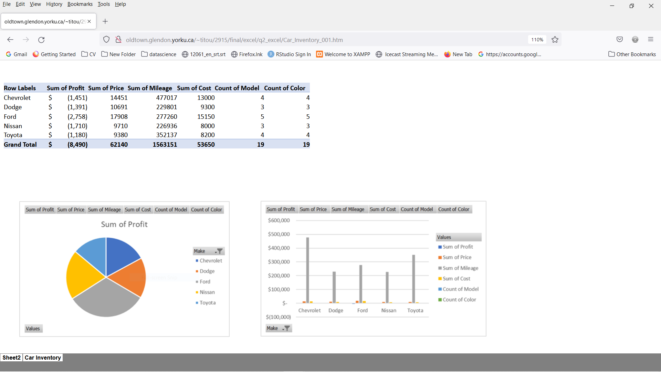The width and height of the screenshot is (661, 372).
Task: Open New Folder bookmarks folder
Action: pyautogui.click(x=118, y=54)
